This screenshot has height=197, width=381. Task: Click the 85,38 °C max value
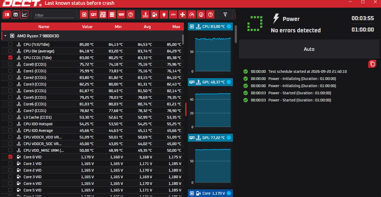[x=174, y=58]
